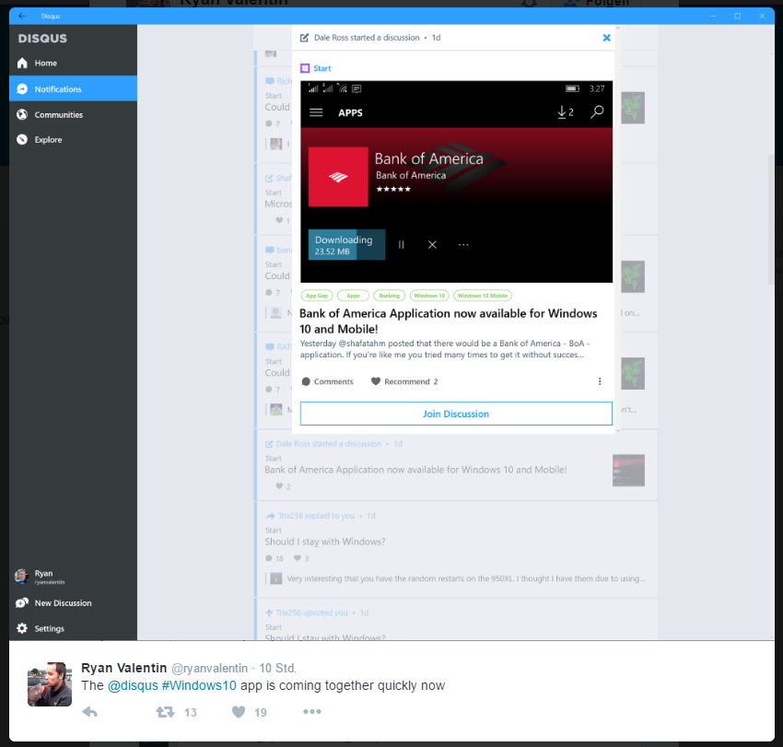The image size is (783, 747).
Task: Maximize the Disqus window
Action: pos(738,16)
